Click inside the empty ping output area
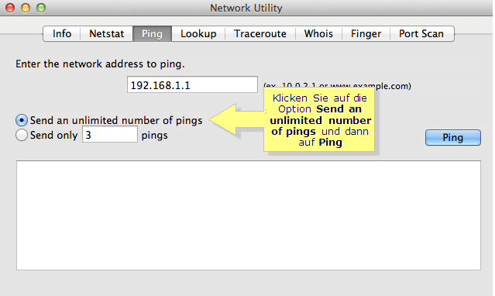The width and height of the screenshot is (495, 296). click(x=249, y=215)
